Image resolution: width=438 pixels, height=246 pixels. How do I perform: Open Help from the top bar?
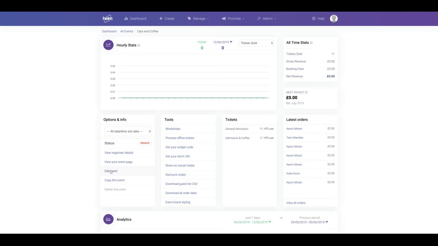318,18
